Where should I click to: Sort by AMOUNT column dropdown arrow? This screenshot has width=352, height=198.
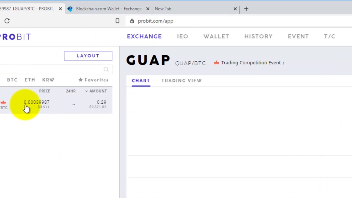(x=86, y=91)
